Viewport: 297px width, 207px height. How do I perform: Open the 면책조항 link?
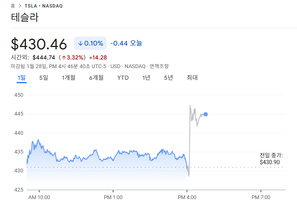coord(159,66)
